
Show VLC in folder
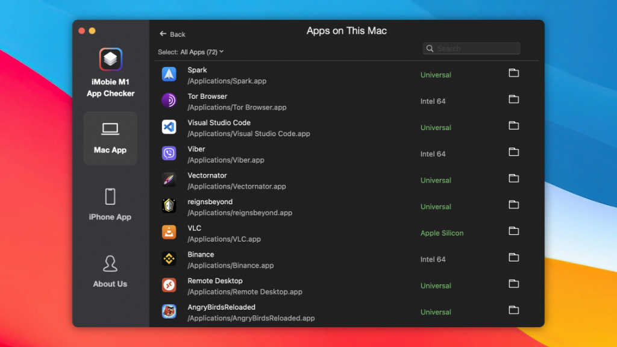(x=513, y=231)
